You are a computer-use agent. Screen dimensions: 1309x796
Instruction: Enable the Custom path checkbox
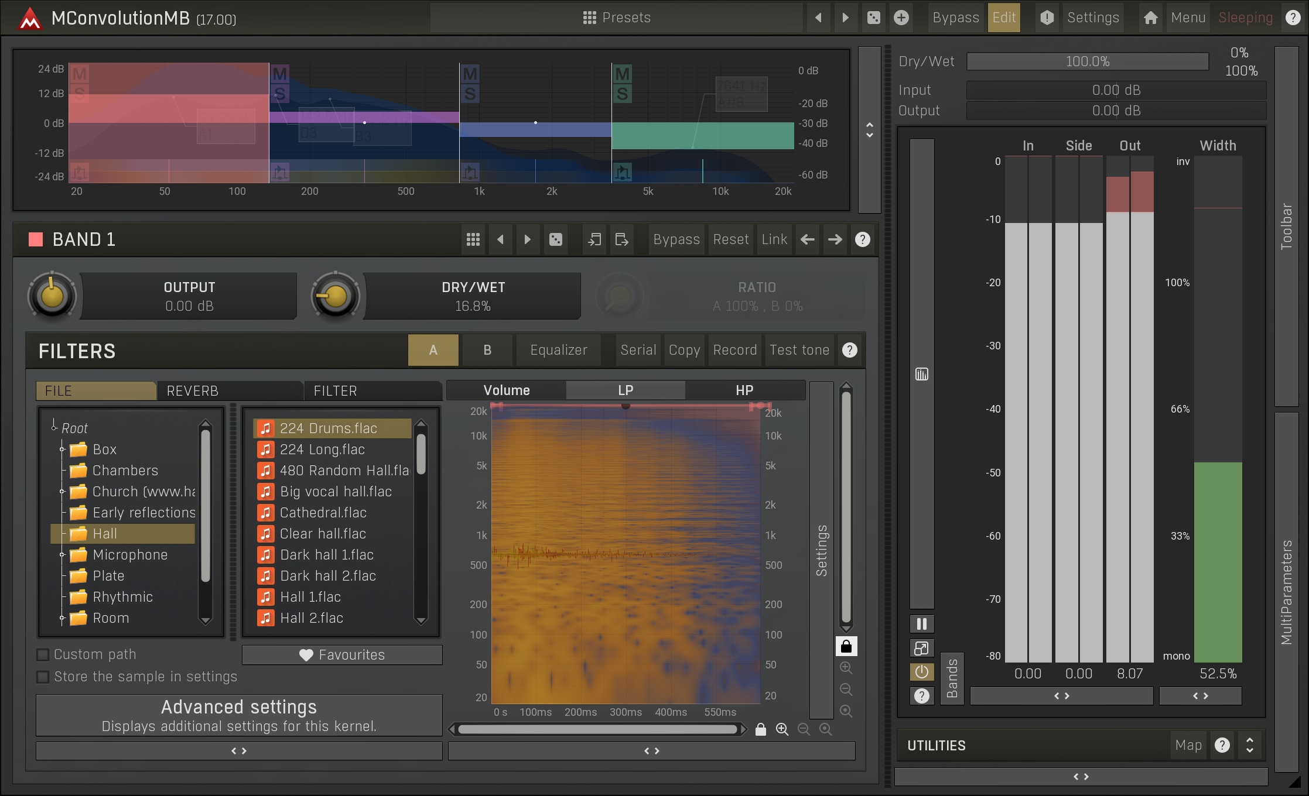tap(43, 654)
